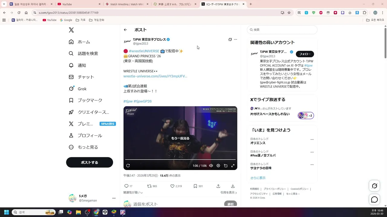Click さらに表示 show more trends

click(258, 178)
